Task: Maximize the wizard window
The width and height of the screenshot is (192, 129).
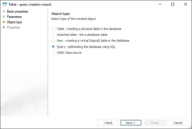Action: point(173,4)
